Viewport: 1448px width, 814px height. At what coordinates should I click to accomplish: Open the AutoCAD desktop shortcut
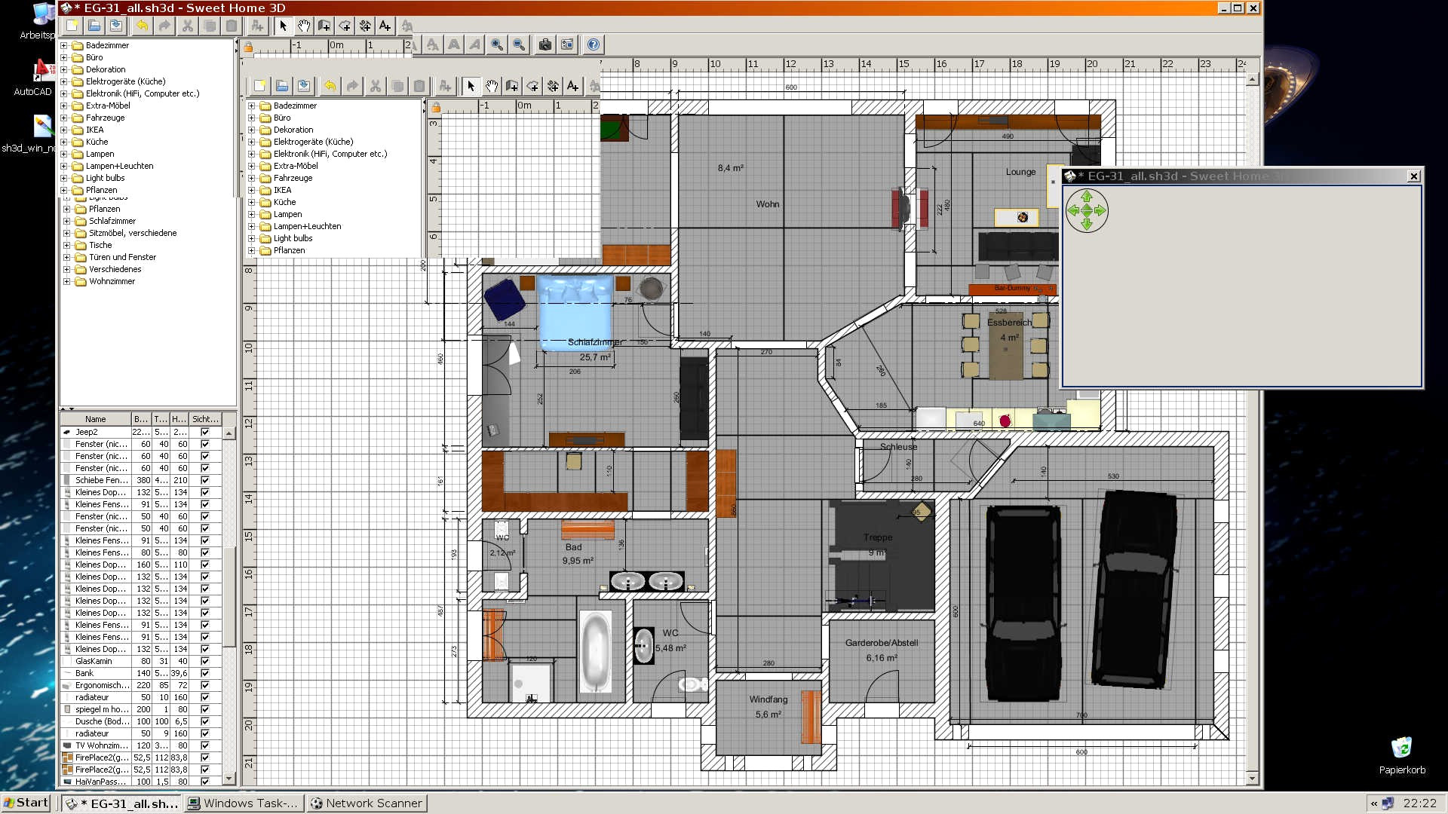(x=33, y=78)
